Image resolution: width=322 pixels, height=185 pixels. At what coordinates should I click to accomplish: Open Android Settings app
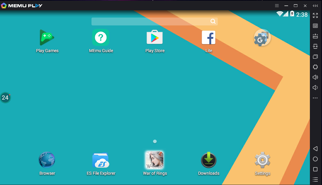(x=262, y=160)
